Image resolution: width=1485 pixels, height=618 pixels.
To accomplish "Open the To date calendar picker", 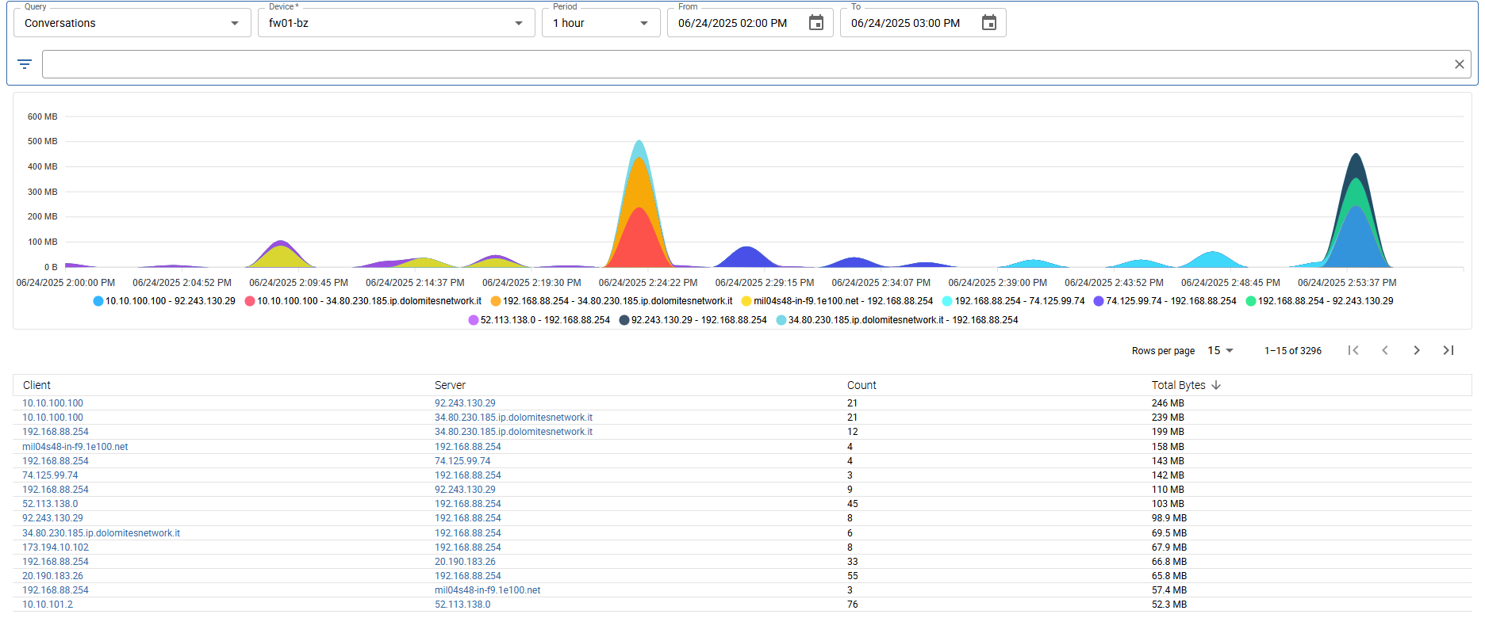I will pyautogui.click(x=988, y=23).
